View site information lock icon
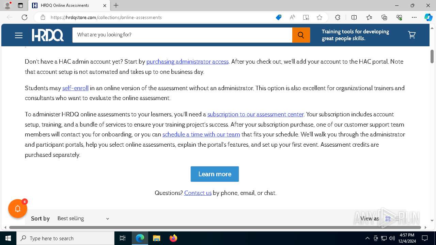The height and width of the screenshot is (245, 436). 43,17
